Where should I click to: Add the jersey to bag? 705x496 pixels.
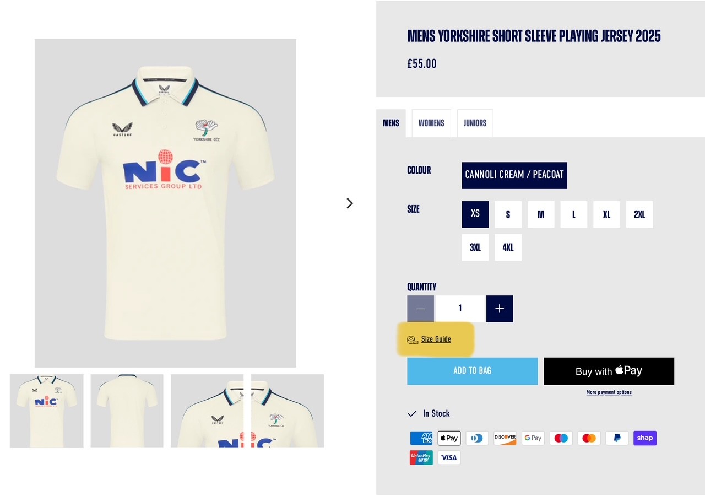473,371
